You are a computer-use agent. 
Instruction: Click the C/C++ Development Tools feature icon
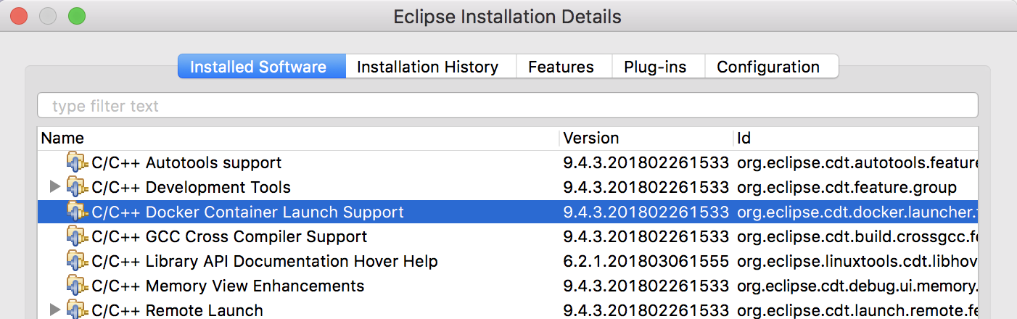tap(76, 187)
